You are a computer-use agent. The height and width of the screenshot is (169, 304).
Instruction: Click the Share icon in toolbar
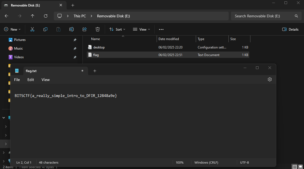[x=85, y=29]
